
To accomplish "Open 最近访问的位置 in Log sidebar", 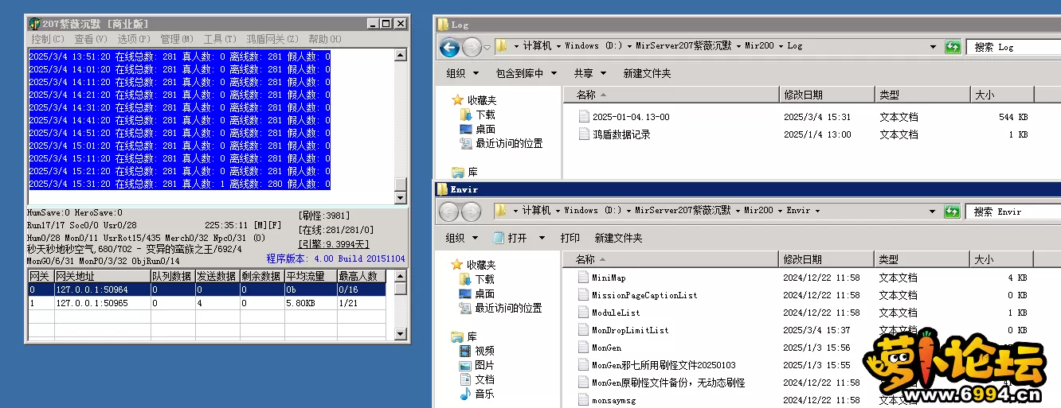I will [x=508, y=144].
